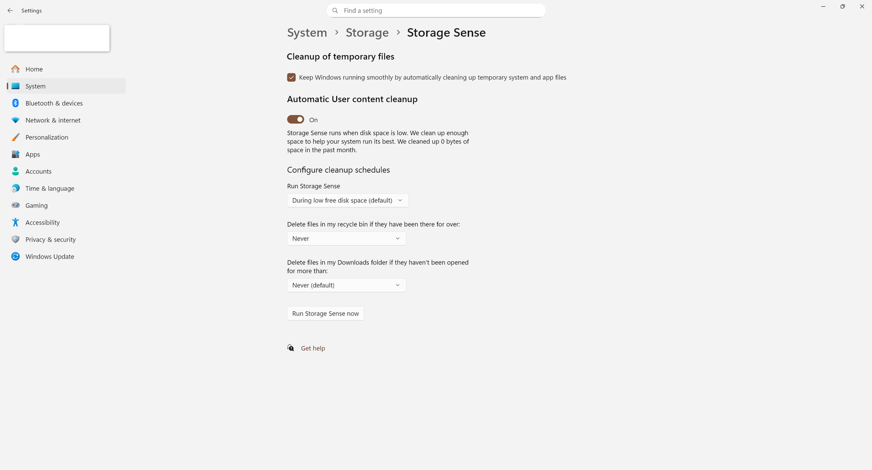Toggle Automatic User content cleanup off
This screenshot has width=872, height=470.
pyautogui.click(x=295, y=119)
